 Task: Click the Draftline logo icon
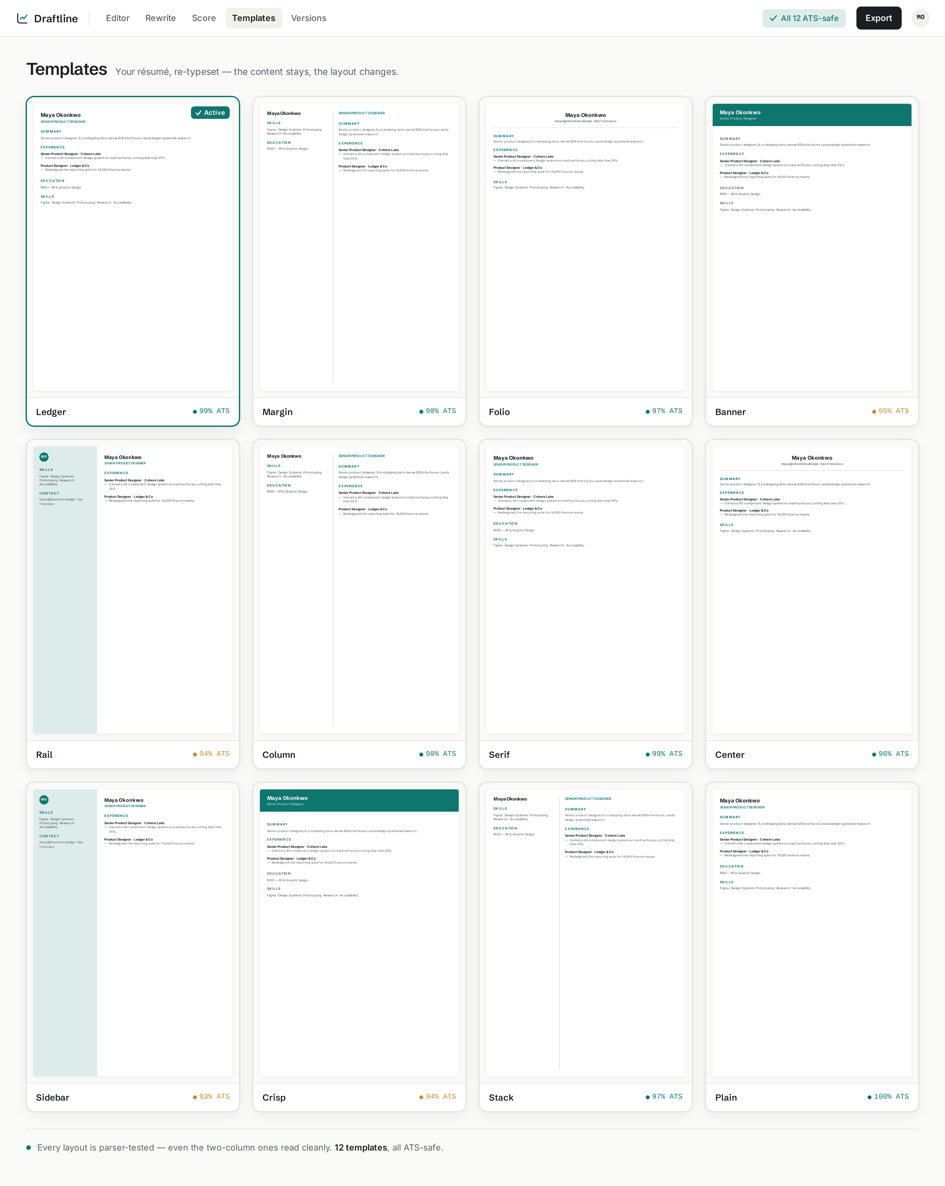tap(23, 18)
